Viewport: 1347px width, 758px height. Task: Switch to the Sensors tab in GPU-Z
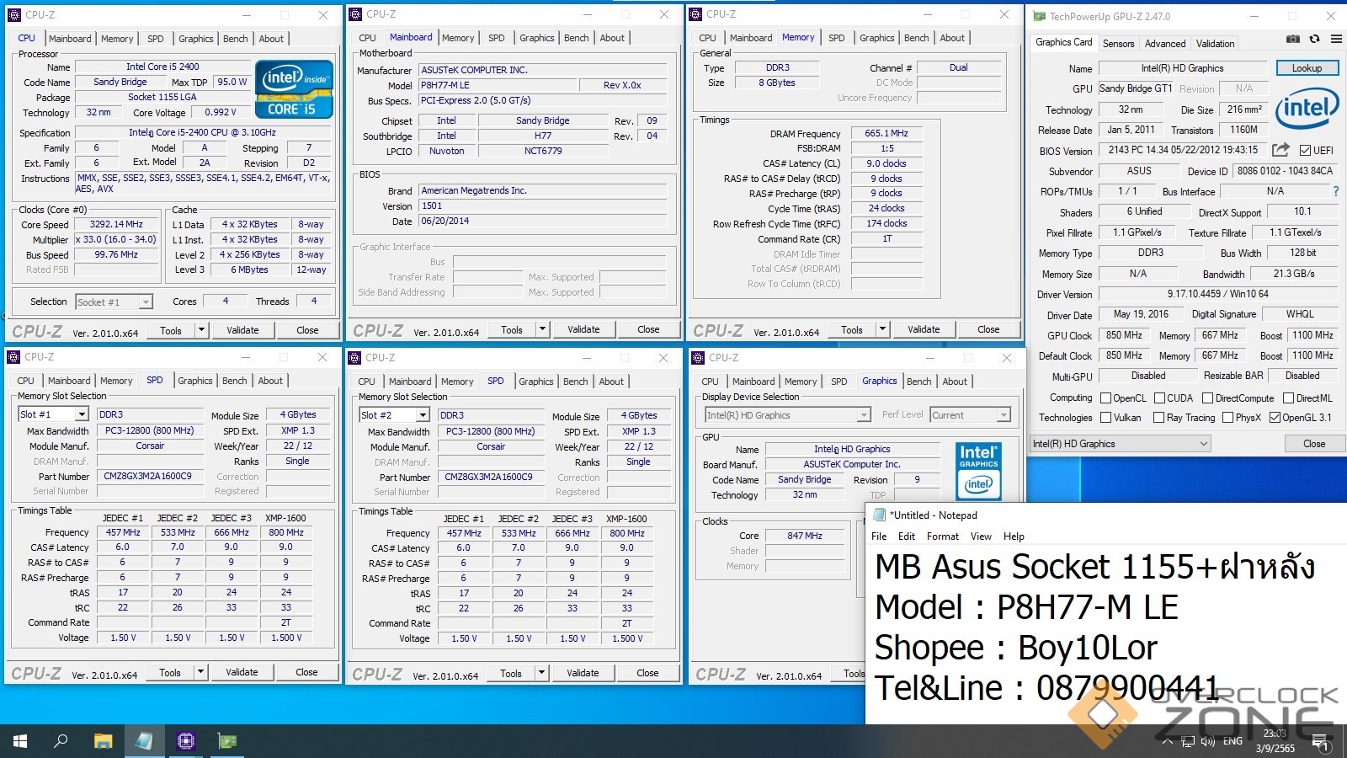click(x=1118, y=44)
